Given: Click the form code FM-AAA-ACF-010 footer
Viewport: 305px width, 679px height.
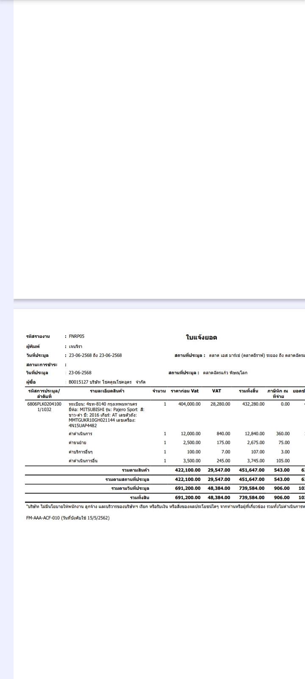Looking at the screenshot, I should coord(68,518).
